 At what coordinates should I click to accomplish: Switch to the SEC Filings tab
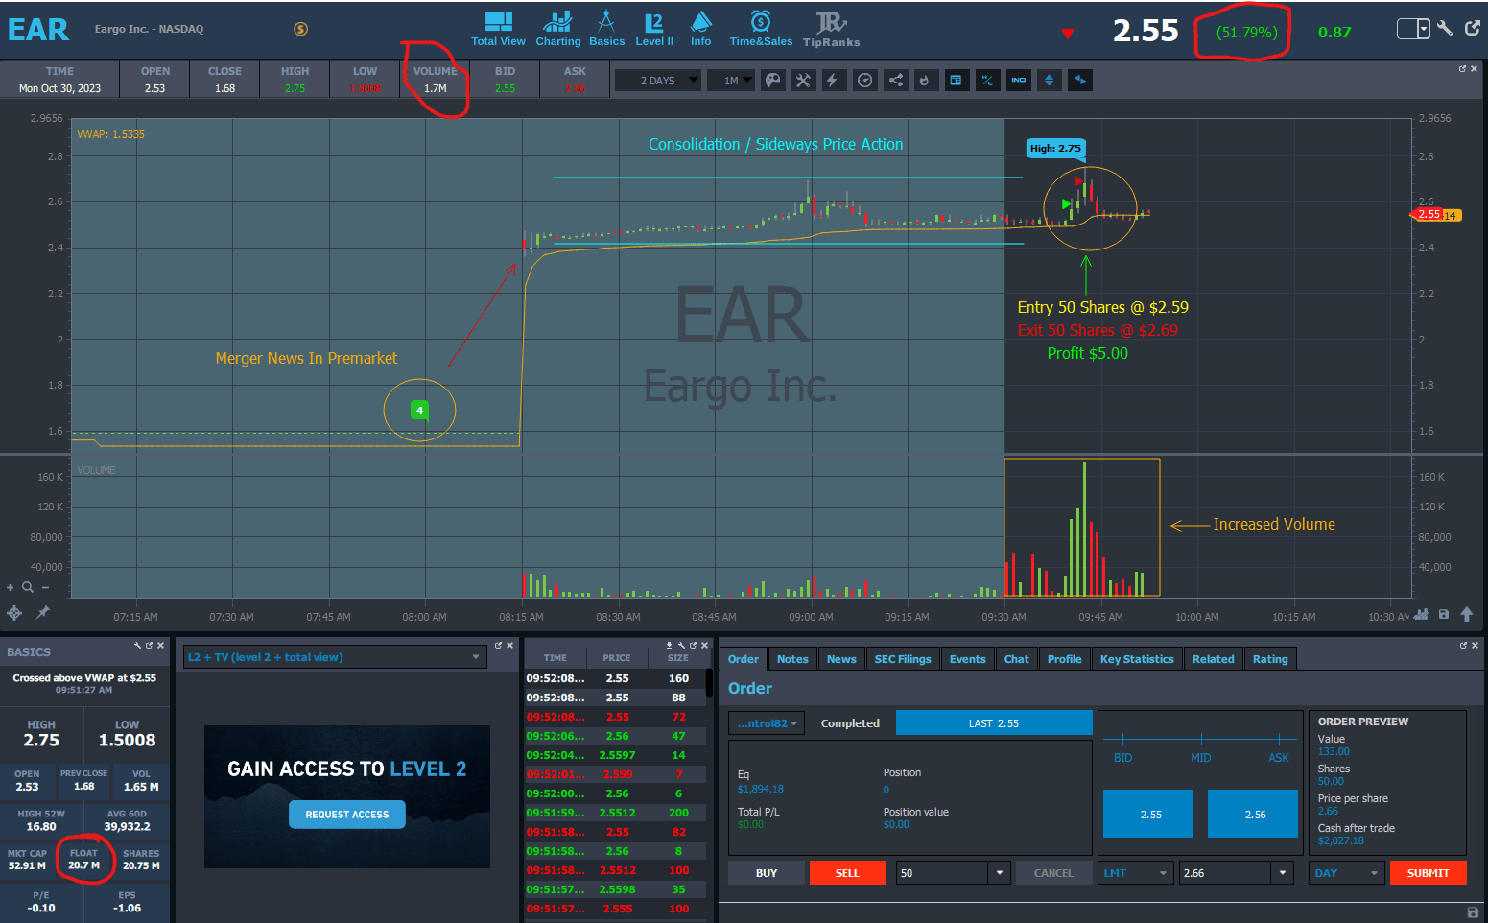click(903, 659)
